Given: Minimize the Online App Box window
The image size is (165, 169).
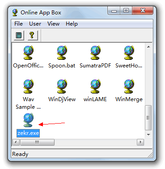Looking at the screenshot, I should click(114, 11).
